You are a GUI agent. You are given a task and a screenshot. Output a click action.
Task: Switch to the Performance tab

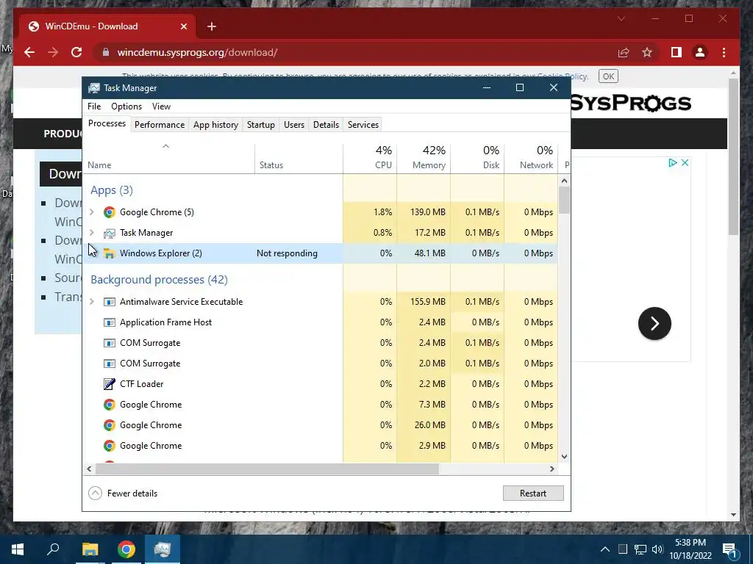click(x=160, y=125)
